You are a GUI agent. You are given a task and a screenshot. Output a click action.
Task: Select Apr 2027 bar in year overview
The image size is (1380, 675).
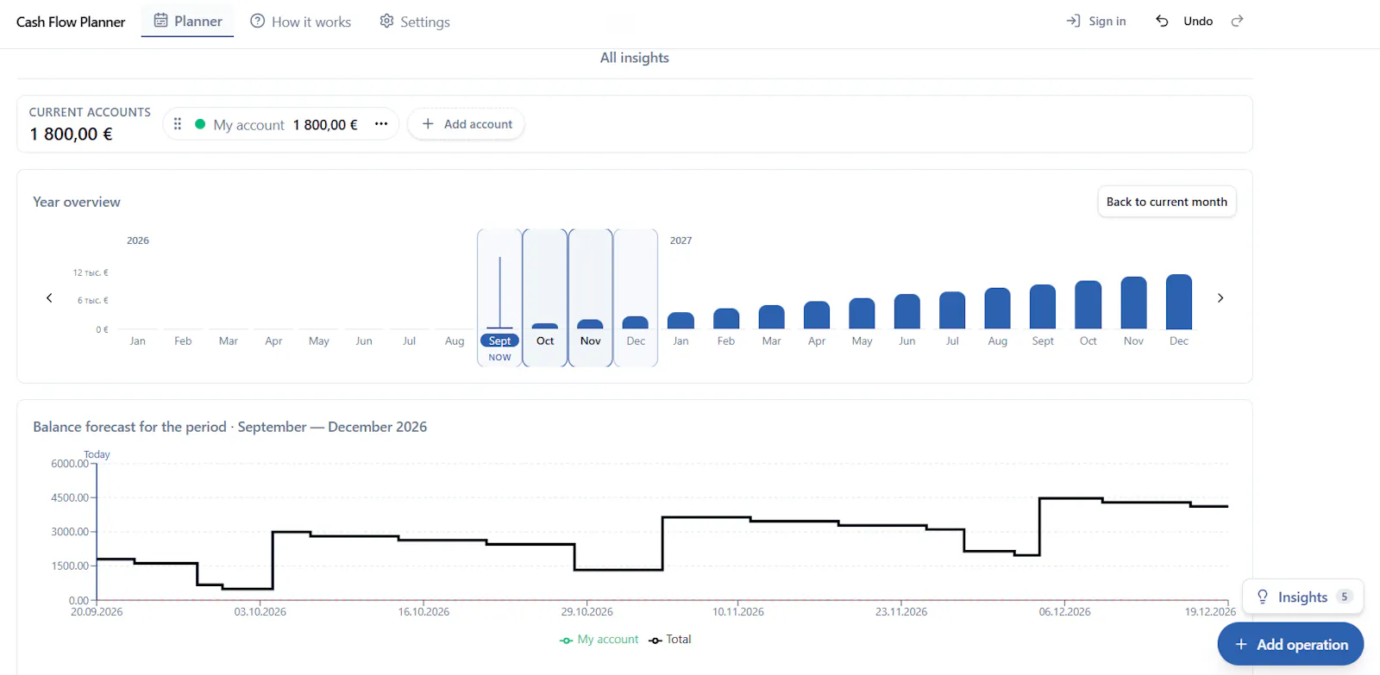(x=817, y=315)
